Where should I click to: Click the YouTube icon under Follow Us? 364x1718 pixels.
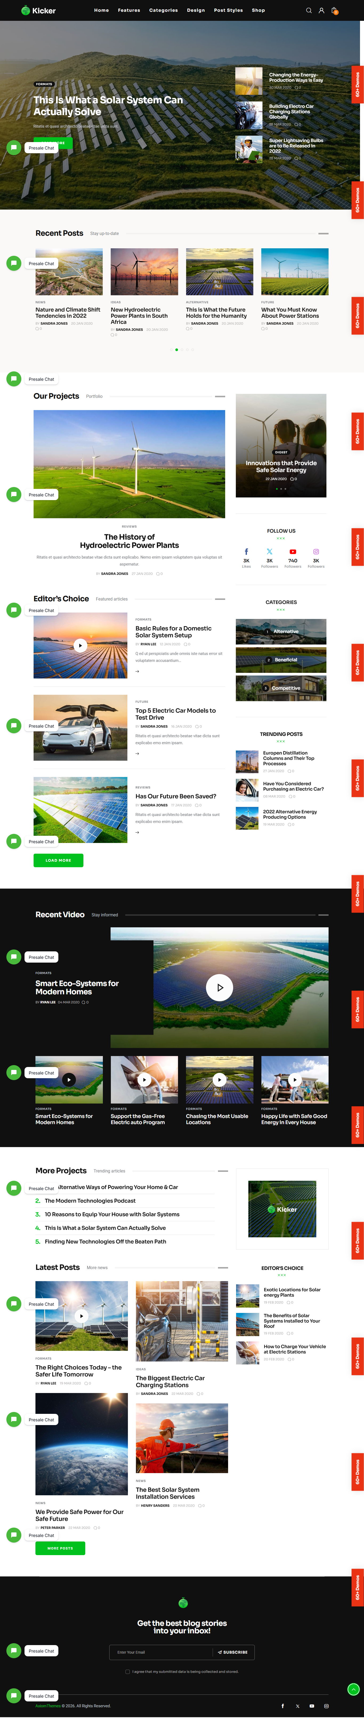(x=293, y=552)
